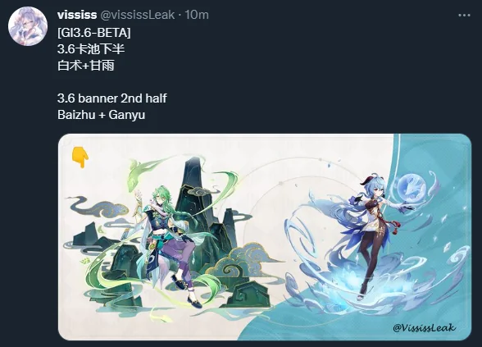Click the 'Baizhu + Ganyu' text line
482x347 pixels.
pos(101,115)
